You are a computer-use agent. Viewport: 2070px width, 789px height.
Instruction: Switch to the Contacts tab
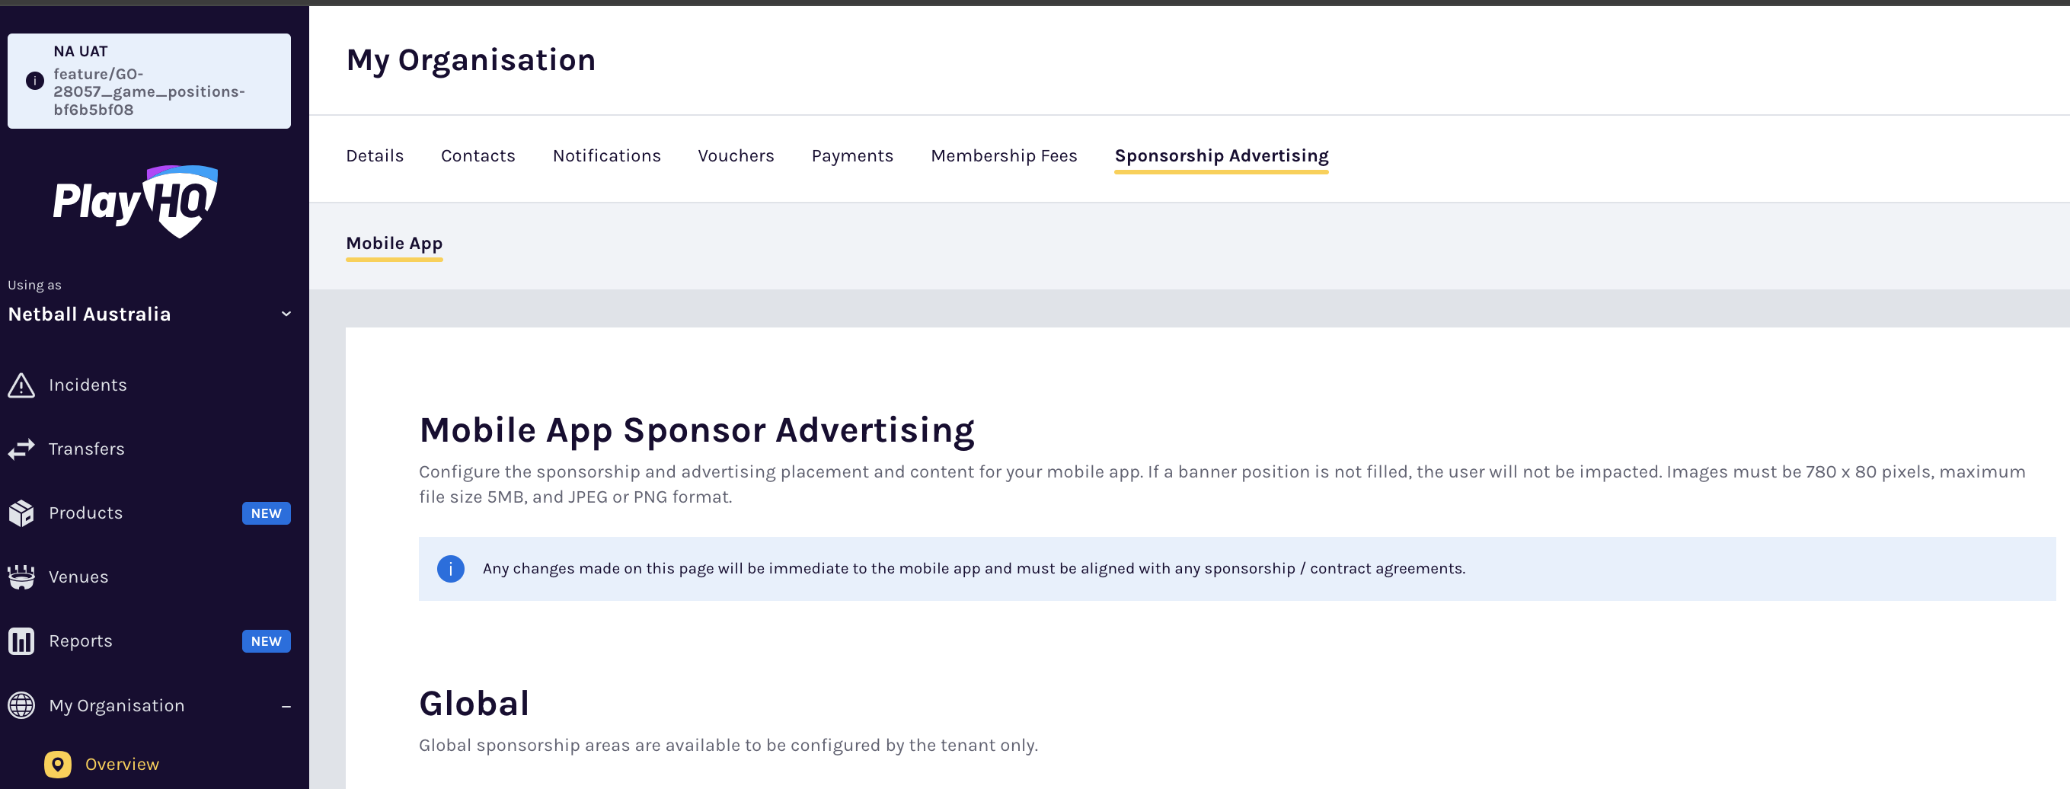coord(478,155)
